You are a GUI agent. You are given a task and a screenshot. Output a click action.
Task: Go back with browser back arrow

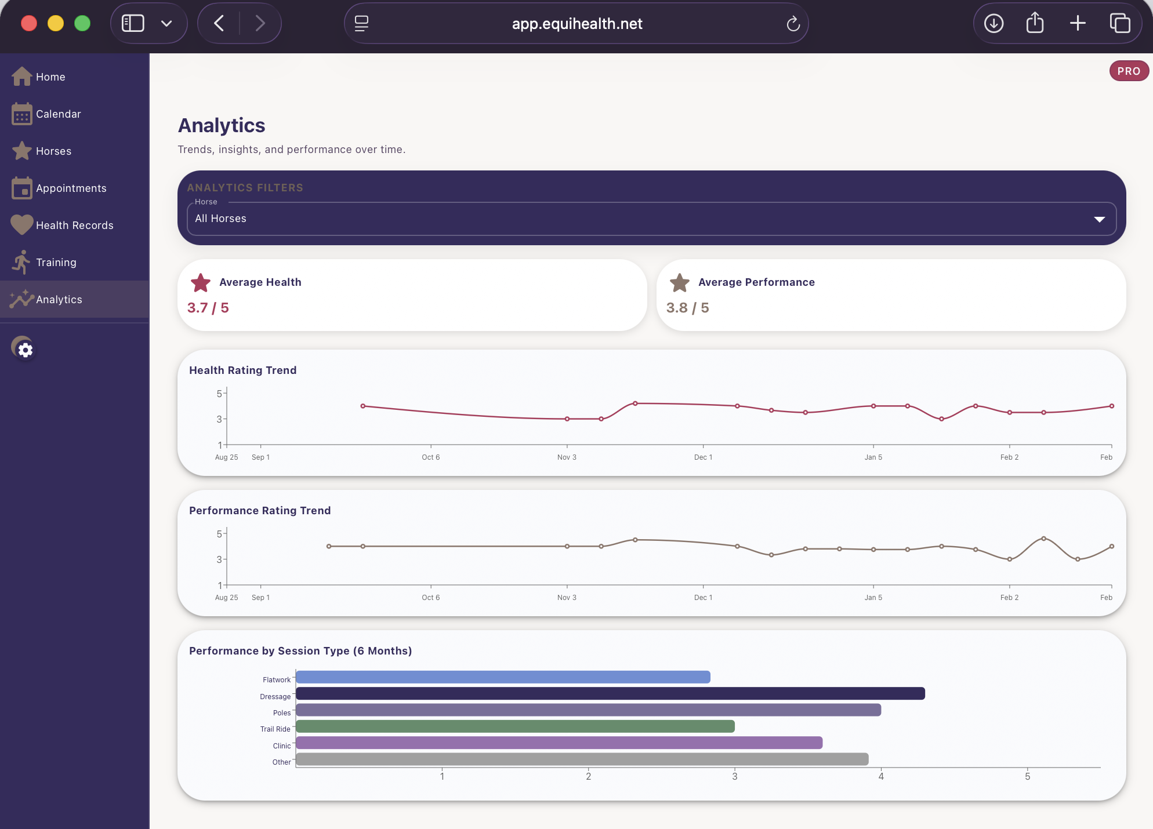(219, 24)
